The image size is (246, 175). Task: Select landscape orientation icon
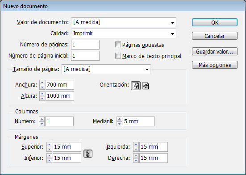[146, 86]
